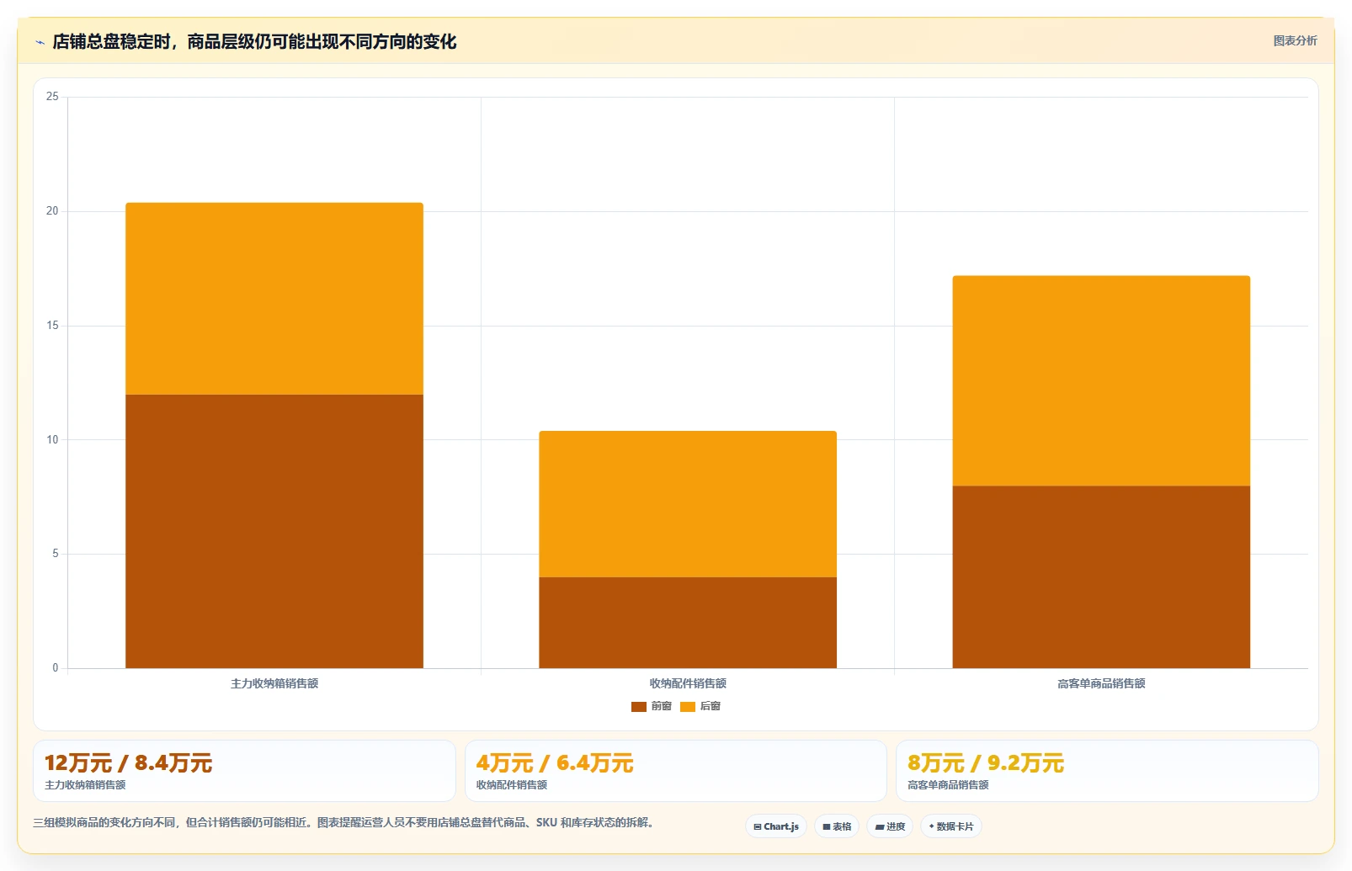Click the 前窗 legend label text
Screen dimensions: 1352x871
[662, 706]
